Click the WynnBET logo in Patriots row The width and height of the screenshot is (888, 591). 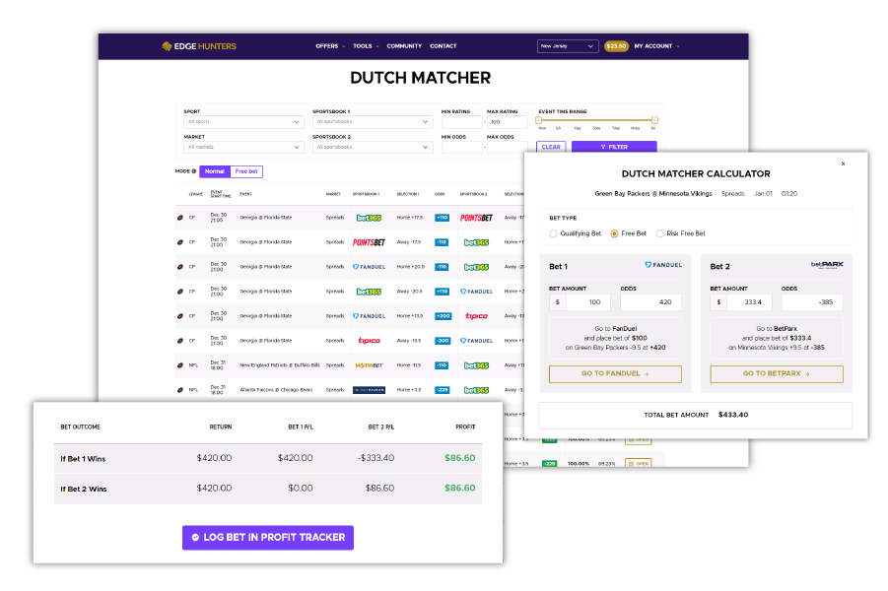coord(369,365)
